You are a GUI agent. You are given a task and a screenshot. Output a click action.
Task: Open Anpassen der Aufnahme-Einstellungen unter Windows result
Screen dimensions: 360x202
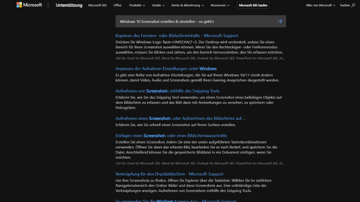(x=166, y=68)
